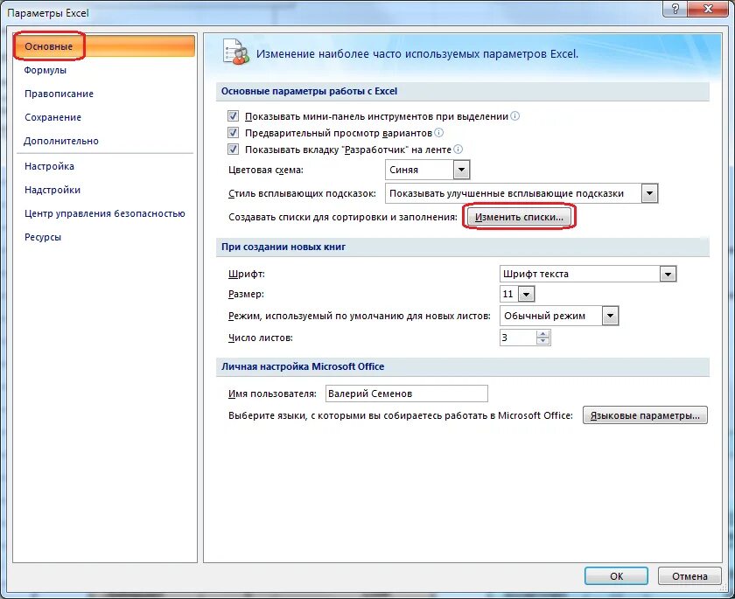Click info icon next to Предварительный просмотр вариантов
The image size is (735, 599).
(x=438, y=133)
